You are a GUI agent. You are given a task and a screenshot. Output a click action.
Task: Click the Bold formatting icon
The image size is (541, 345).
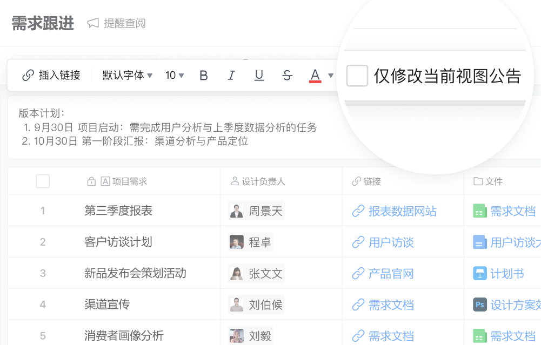pos(204,76)
